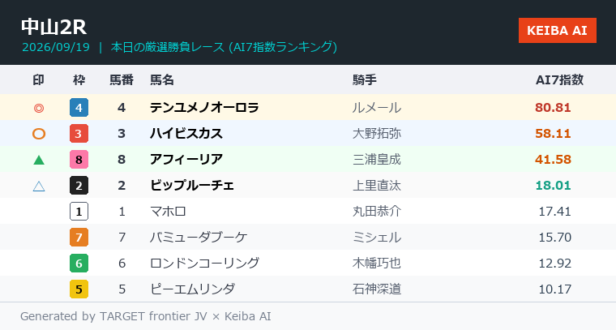Select the black frame 2 badge
616x330 pixels.
[x=79, y=186]
